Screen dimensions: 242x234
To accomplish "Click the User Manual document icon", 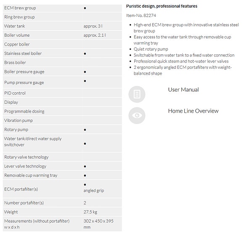I will pyautogui.click(x=137, y=94).
